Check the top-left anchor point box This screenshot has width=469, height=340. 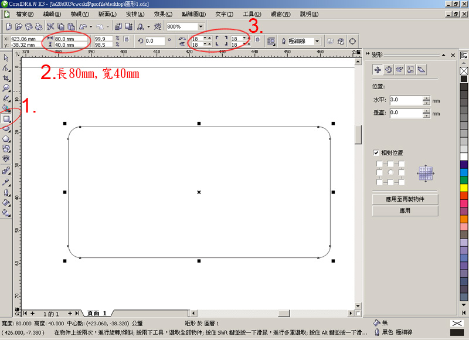379,164
